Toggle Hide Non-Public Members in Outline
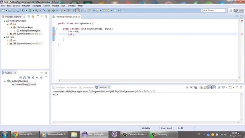245x138 pixels. tap(37, 77)
